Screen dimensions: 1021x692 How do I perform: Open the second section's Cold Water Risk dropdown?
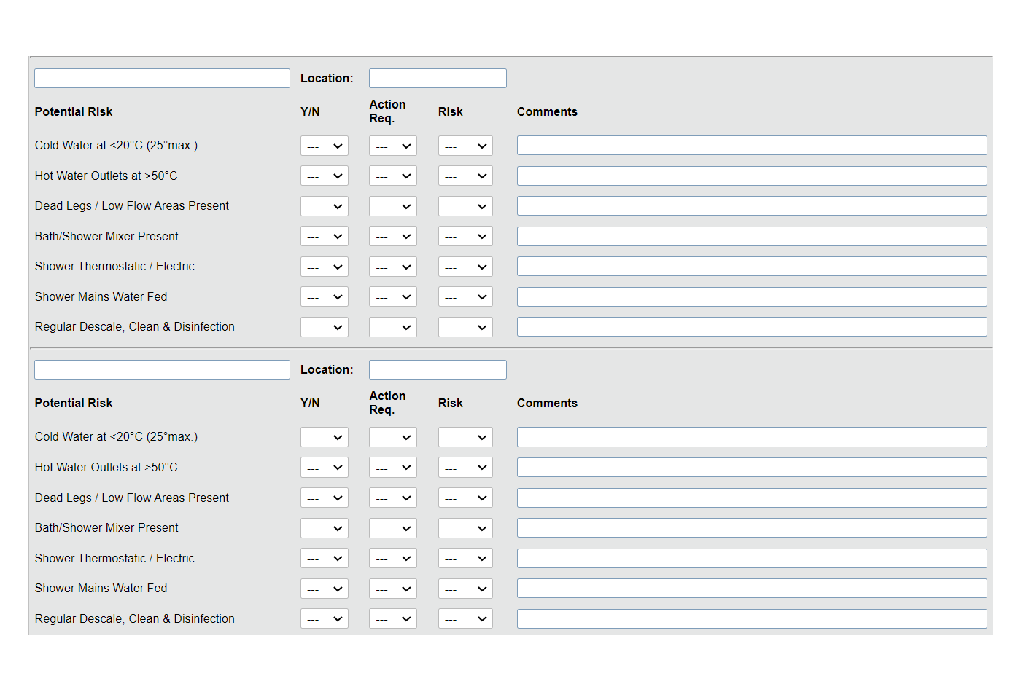tap(465, 437)
